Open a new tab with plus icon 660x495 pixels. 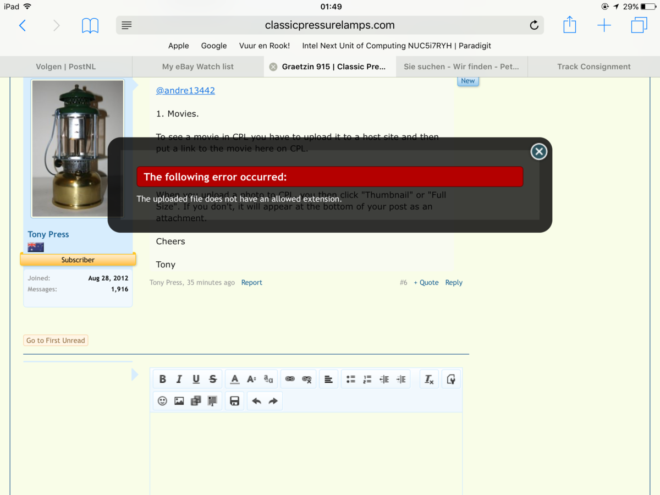click(604, 25)
